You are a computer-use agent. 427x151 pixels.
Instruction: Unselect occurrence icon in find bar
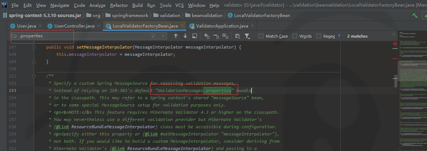[x=216, y=36]
